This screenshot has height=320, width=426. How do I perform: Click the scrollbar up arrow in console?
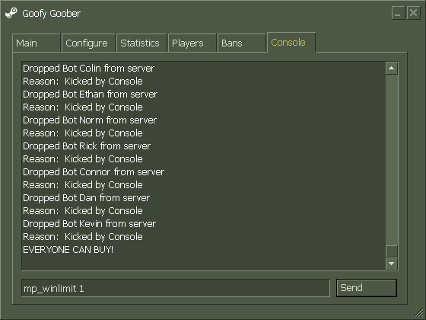[x=392, y=68]
